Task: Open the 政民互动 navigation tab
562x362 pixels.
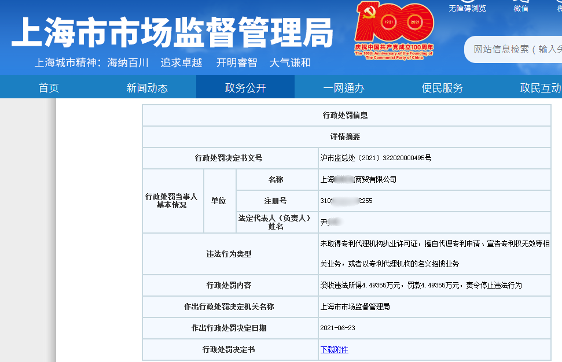Action: click(541, 88)
